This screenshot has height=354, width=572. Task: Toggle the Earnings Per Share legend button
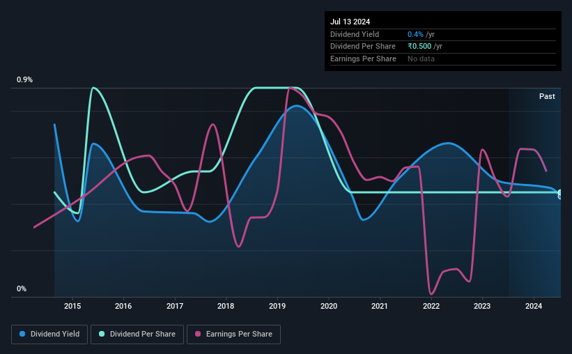[x=233, y=334]
